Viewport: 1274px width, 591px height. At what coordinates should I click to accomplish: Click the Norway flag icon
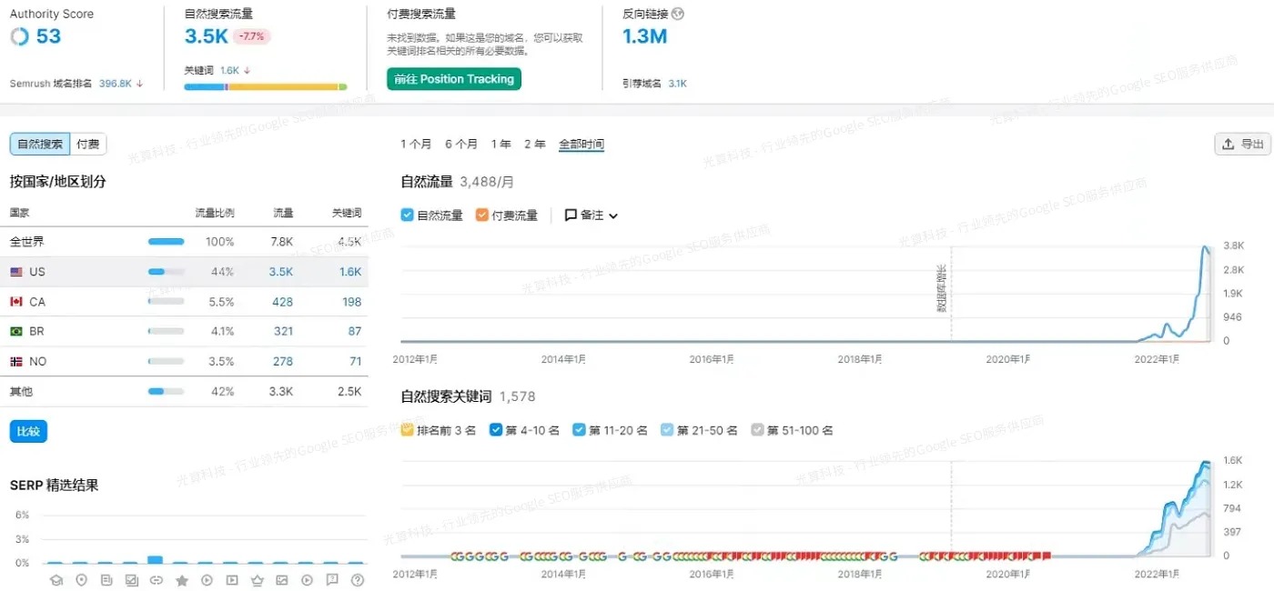click(x=16, y=362)
